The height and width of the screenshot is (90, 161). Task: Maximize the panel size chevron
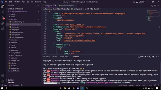(x=156, y=56)
